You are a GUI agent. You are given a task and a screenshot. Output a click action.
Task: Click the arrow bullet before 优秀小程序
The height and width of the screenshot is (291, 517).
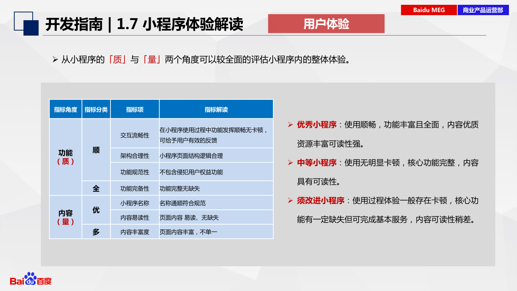290,125
